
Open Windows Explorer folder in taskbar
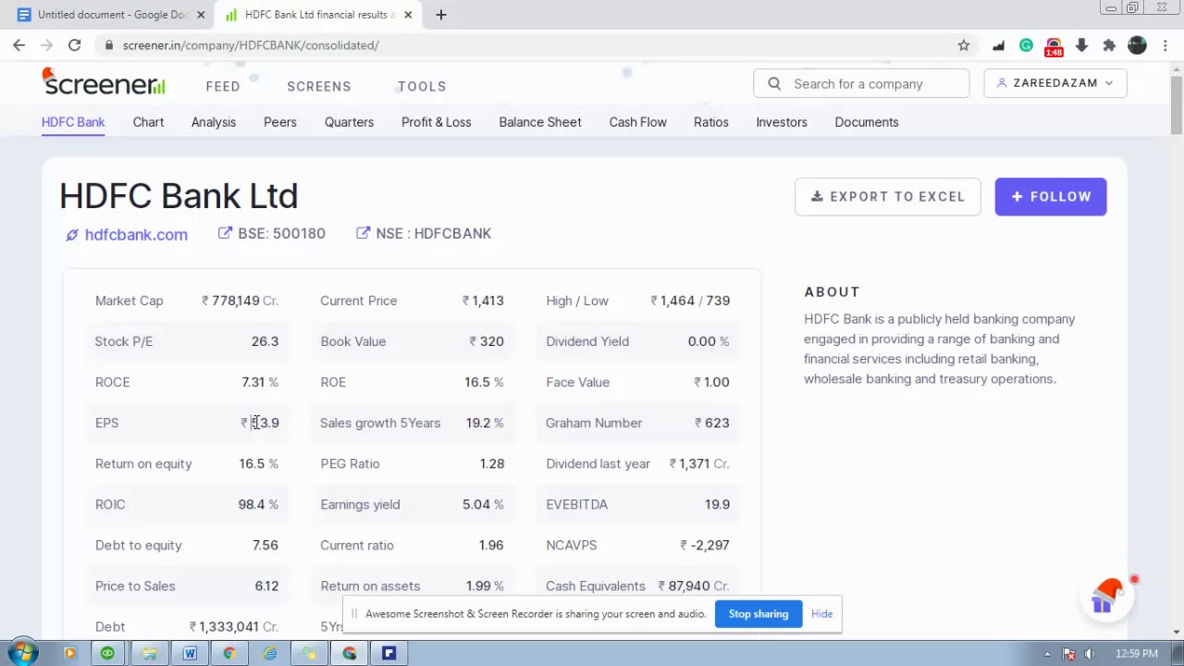tap(149, 653)
